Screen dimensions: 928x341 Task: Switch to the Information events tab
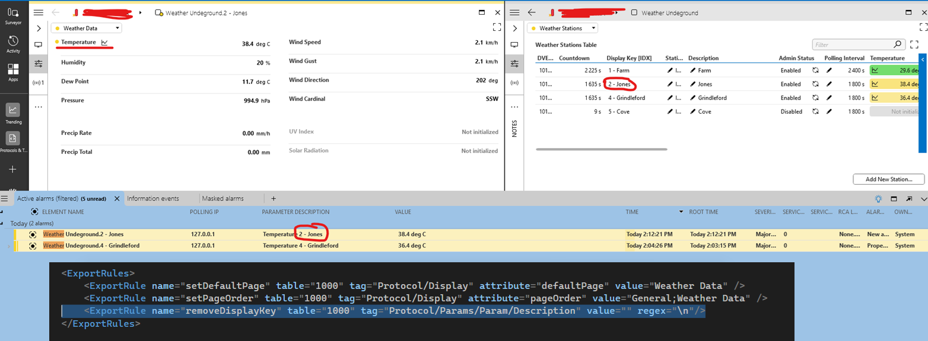point(153,199)
